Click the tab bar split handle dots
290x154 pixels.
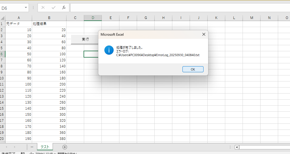point(230,147)
